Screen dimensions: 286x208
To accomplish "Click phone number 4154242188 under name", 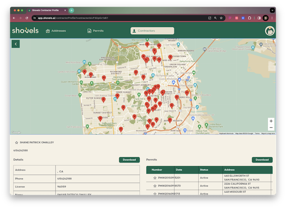I will (20, 151).
